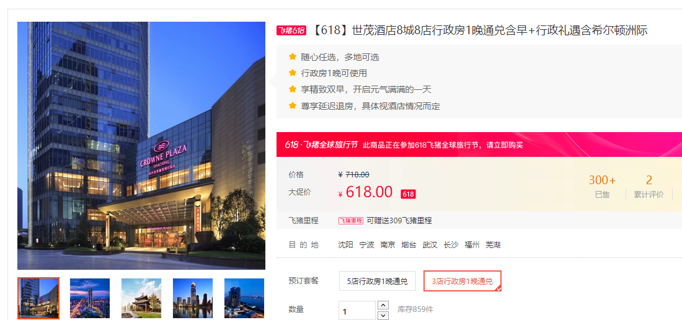Click the 飞猪里程 mileage badge
Screen dimensions: 682x320
350,220
